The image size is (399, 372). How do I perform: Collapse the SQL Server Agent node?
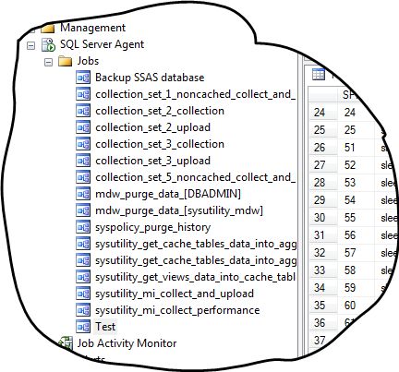tap(30, 46)
